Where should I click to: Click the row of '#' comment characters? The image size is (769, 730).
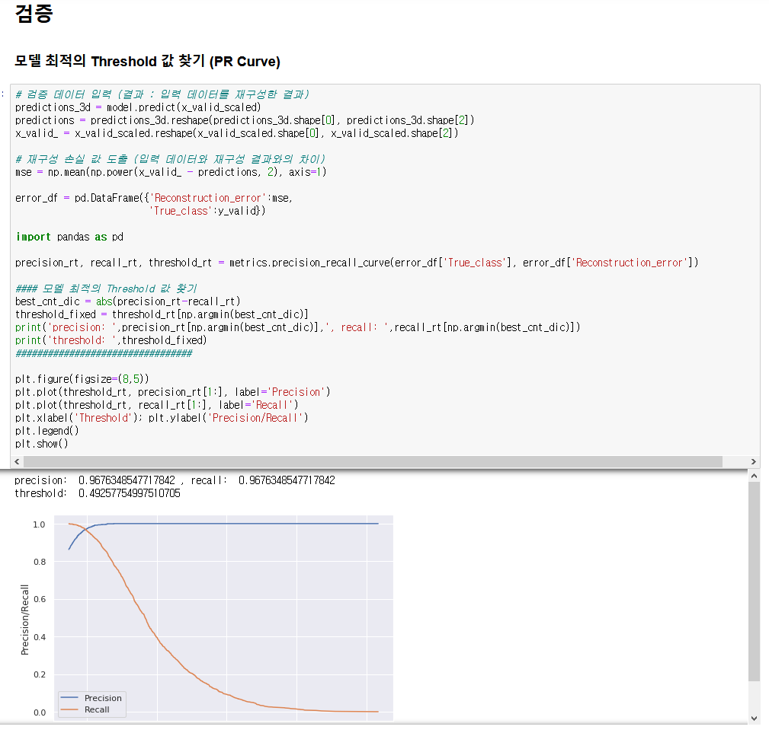tap(104, 353)
